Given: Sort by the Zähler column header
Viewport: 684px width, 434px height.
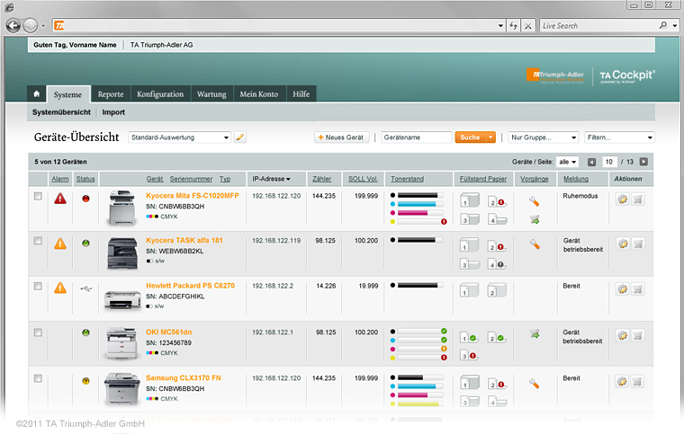Looking at the screenshot, I should pos(321,179).
